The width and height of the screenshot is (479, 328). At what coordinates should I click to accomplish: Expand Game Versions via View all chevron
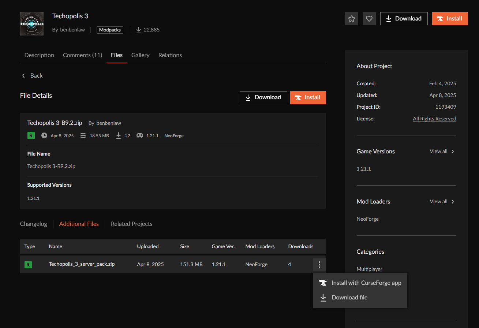[453, 151]
